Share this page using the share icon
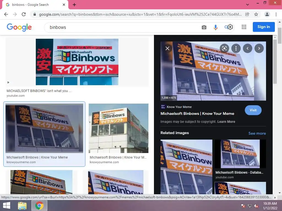 click(x=247, y=14)
